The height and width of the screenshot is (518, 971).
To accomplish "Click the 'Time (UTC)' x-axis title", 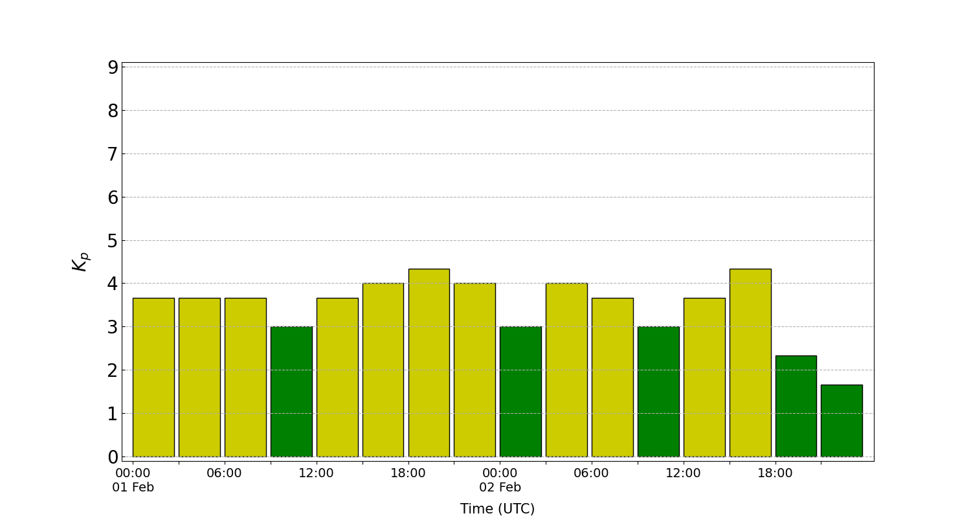I will tap(497, 509).
